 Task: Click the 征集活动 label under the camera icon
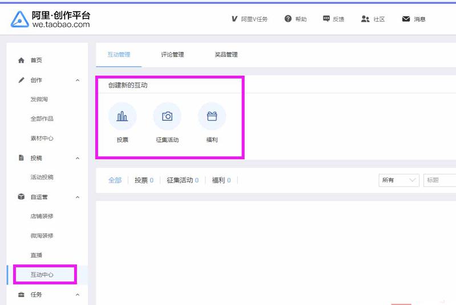[167, 140]
